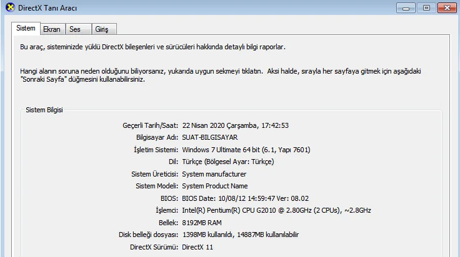Maximize the DirectX Tanı Aracı window

click(x=426, y=8)
